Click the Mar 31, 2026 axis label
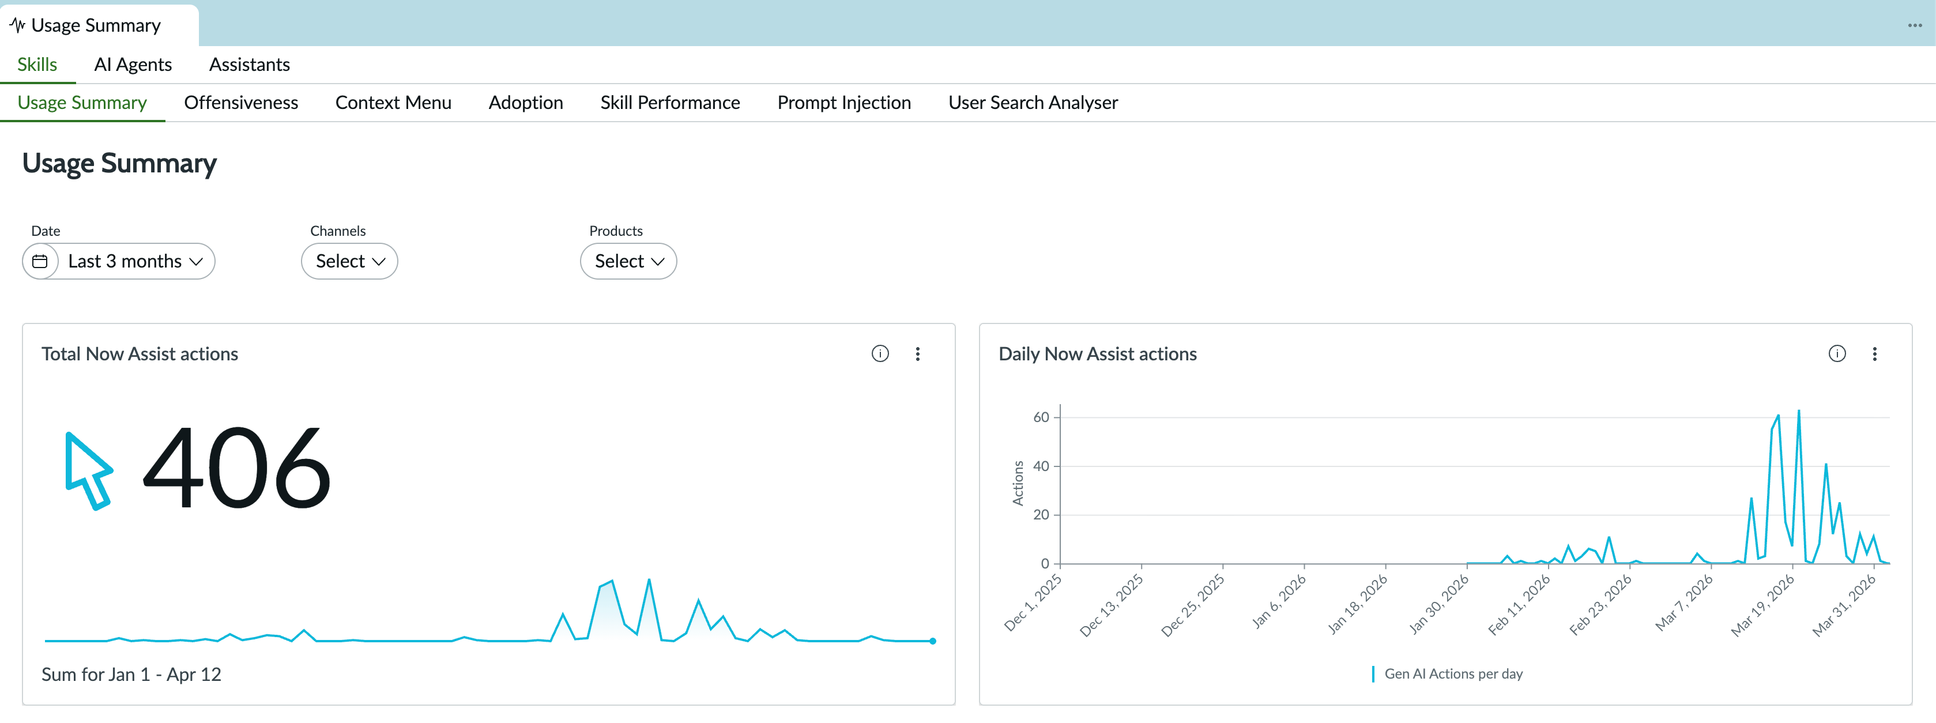The image size is (1936, 723). (x=1844, y=606)
